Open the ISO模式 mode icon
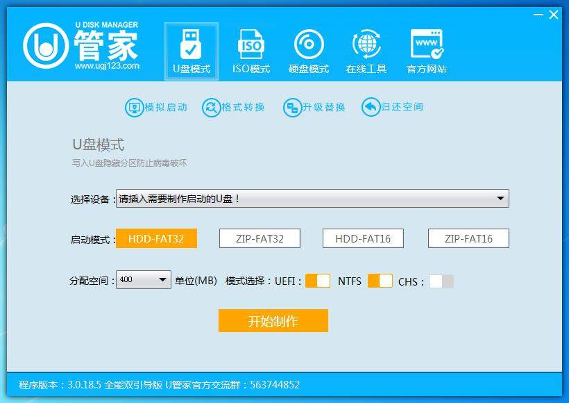 pos(250,50)
